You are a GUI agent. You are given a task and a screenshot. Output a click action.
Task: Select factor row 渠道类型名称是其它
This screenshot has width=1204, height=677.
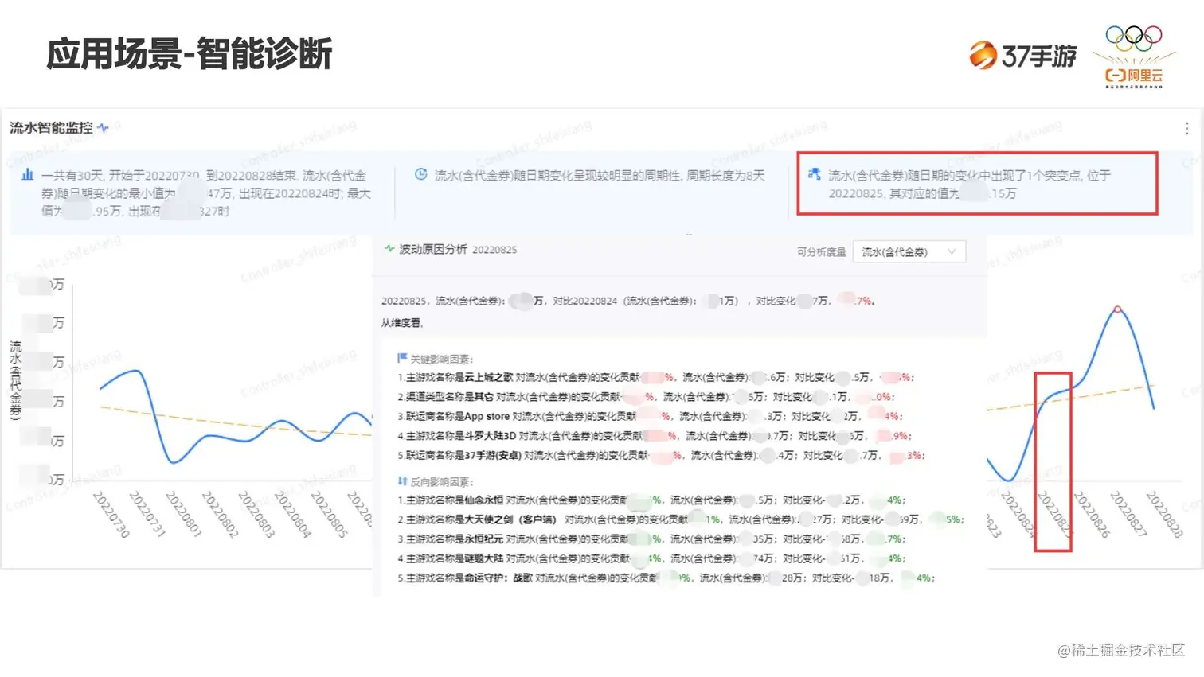click(x=646, y=396)
